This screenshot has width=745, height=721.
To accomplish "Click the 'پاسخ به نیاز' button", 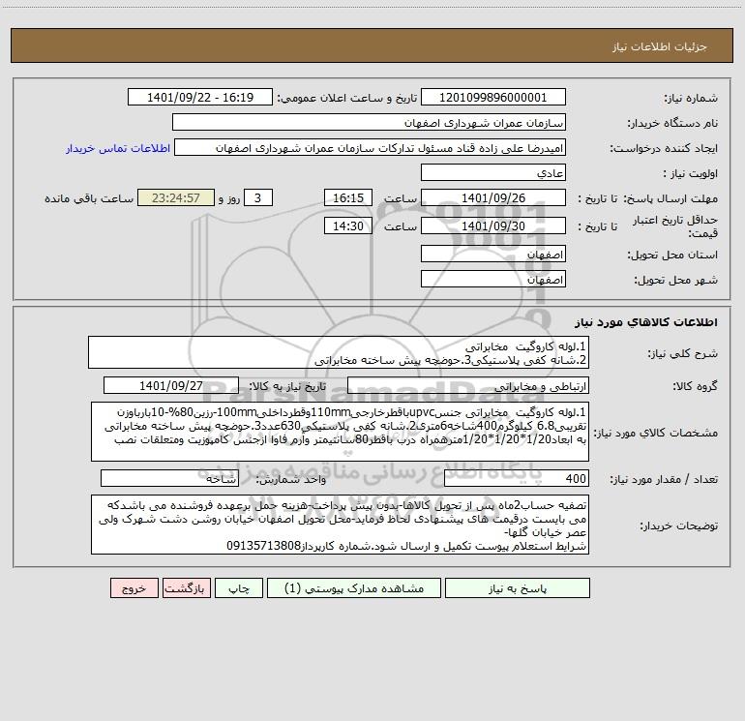I will 518,587.
